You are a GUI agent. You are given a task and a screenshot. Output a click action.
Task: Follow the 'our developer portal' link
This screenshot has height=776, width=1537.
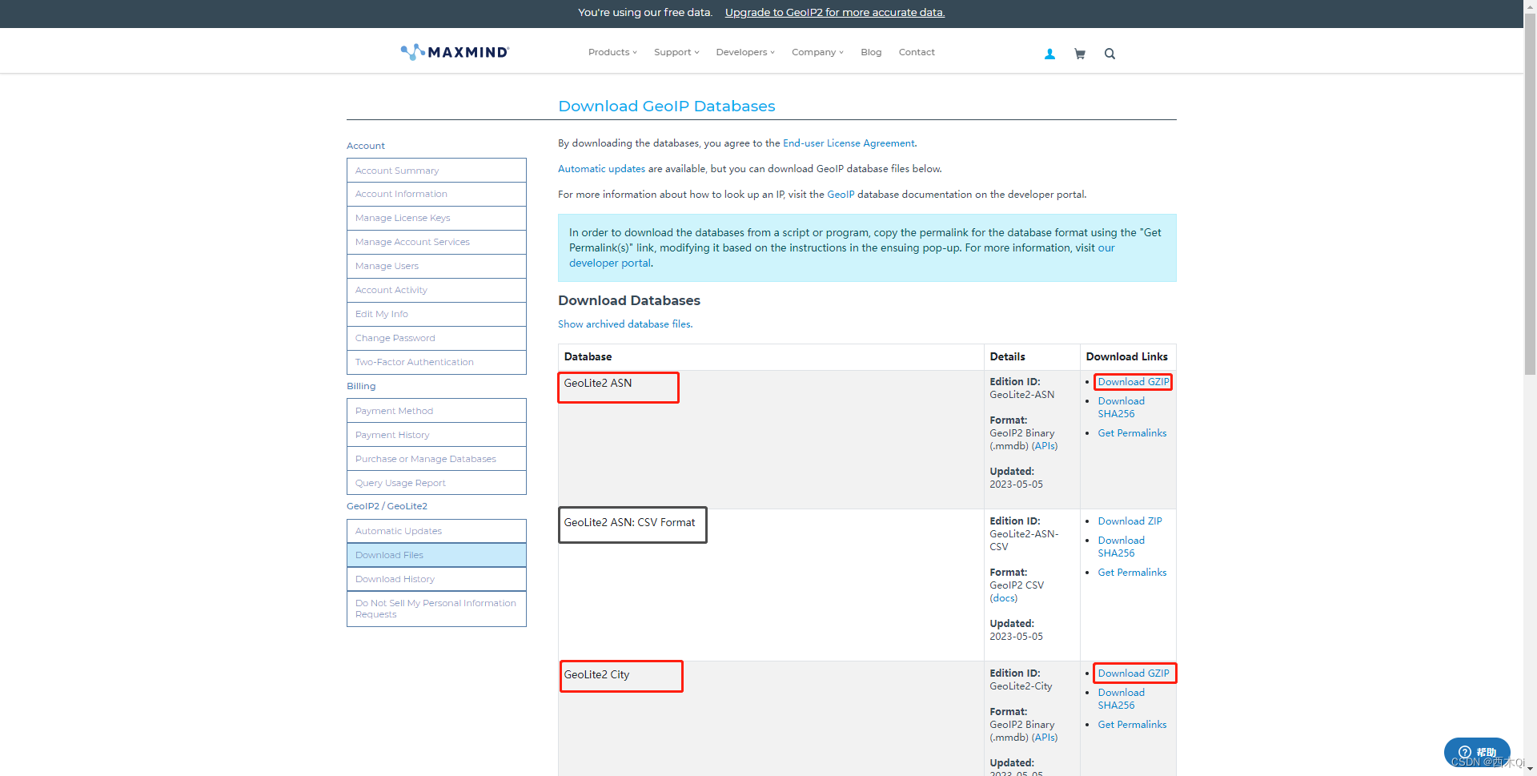pos(609,263)
